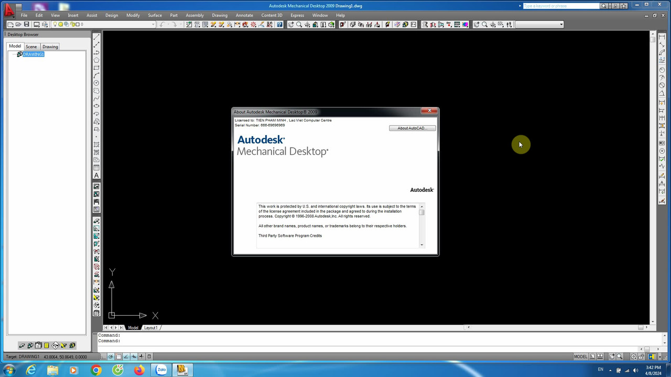671x377 pixels.
Task: Open Google Chrome from the taskbar
Action: point(95,370)
